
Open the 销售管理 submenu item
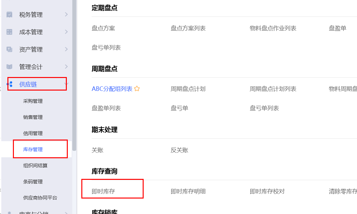33,117
